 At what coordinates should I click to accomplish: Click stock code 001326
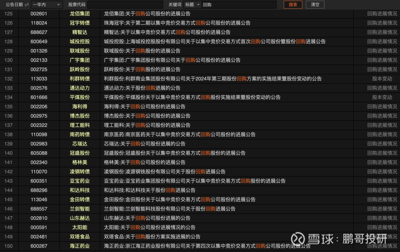tap(39, 51)
